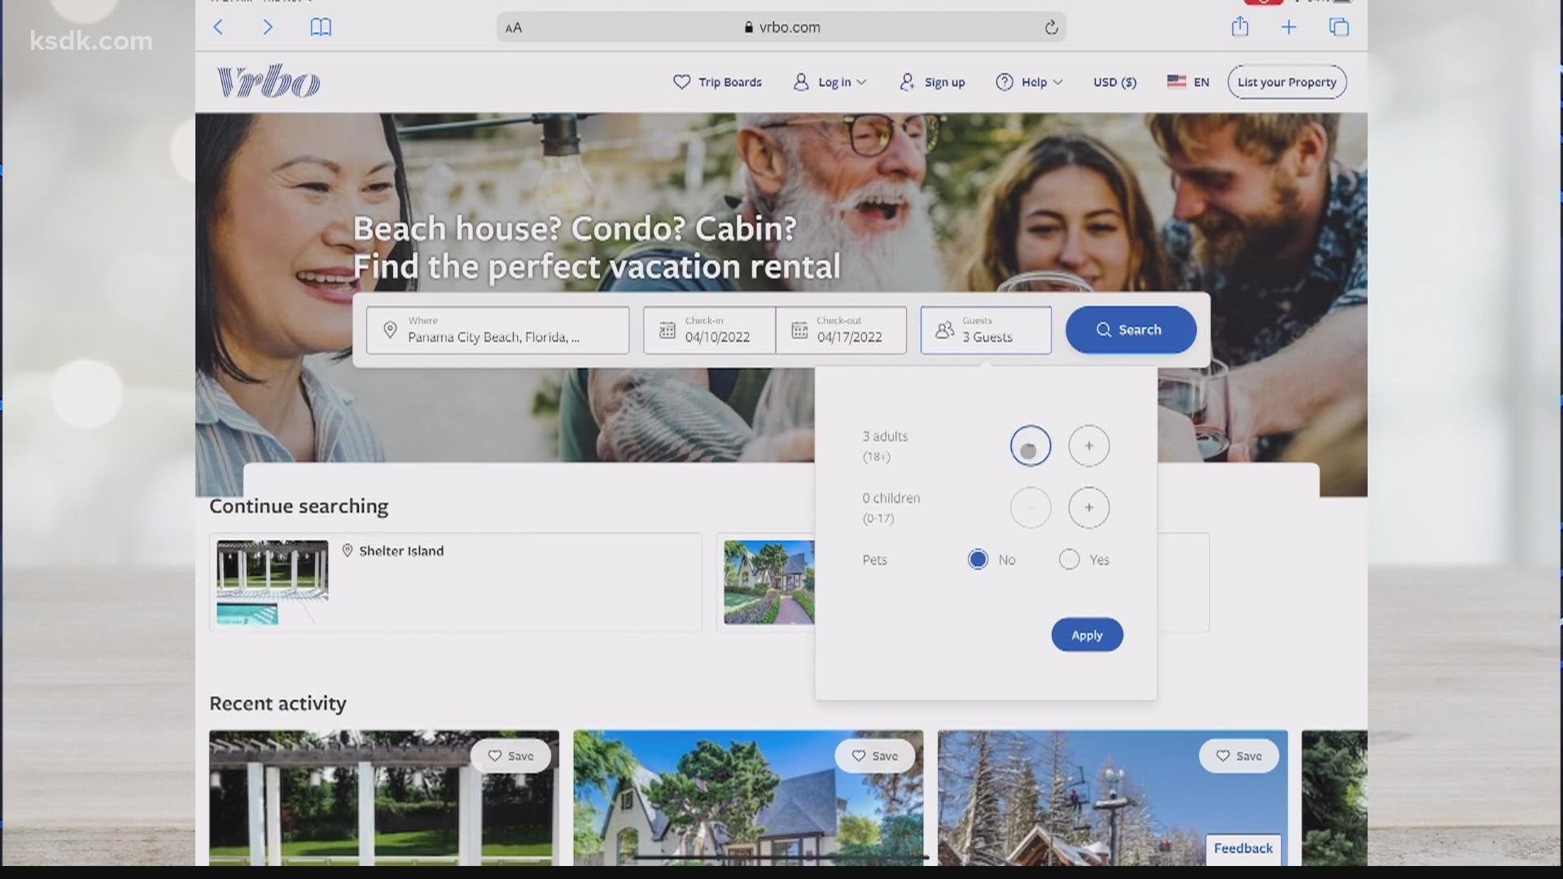Save the first Recent activity listing
The width and height of the screenshot is (1563, 879).
click(x=510, y=756)
